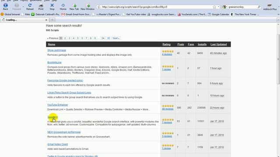Open Faviconize Google script link

pos(65,80)
